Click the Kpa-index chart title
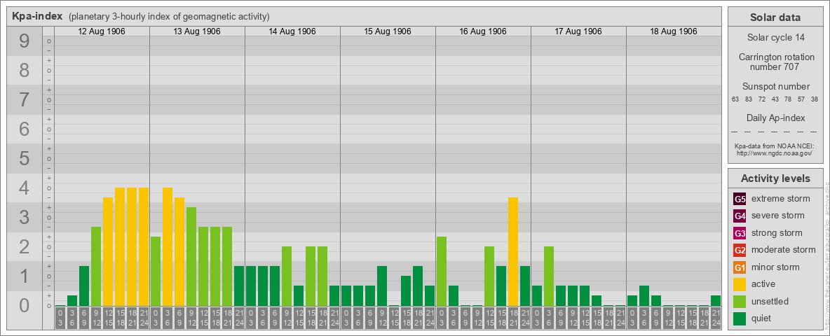The height and width of the screenshot is (336, 830). coord(37,16)
